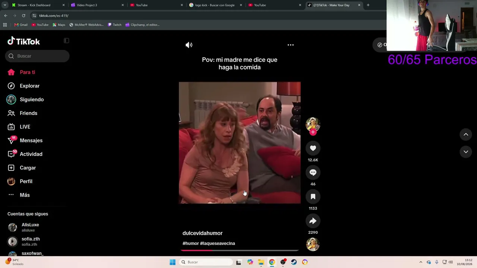The image size is (477, 268).
Task: Open the sound disc at the video's bottom
Action: point(313,244)
